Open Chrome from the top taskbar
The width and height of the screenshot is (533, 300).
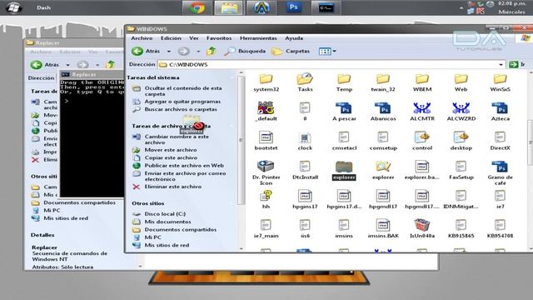point(197,7)
